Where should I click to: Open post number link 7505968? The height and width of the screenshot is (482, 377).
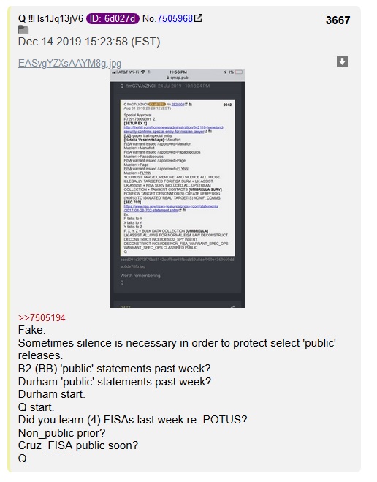click(x=175, y=18)
